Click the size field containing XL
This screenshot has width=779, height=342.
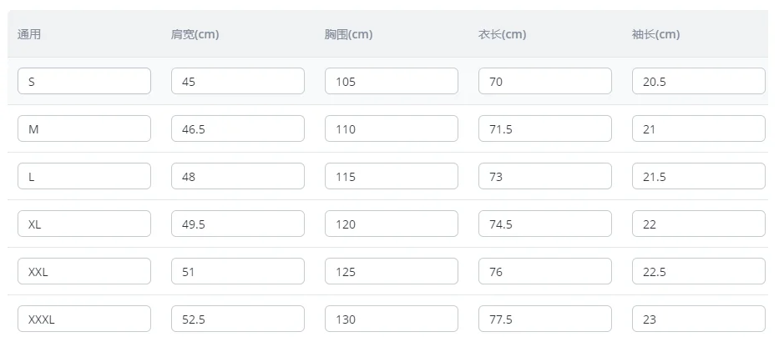[x=83, y=224]
